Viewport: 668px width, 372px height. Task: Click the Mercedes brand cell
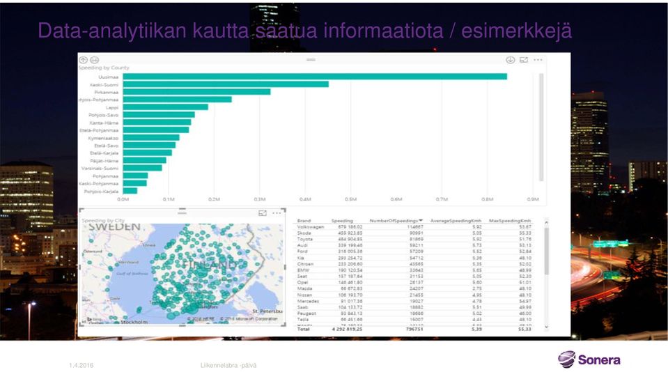coord(308,301)
